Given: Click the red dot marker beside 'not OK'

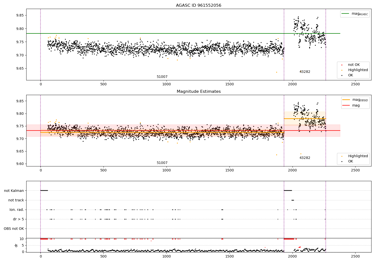Looking at the screenshot, I should click(342, 65).
